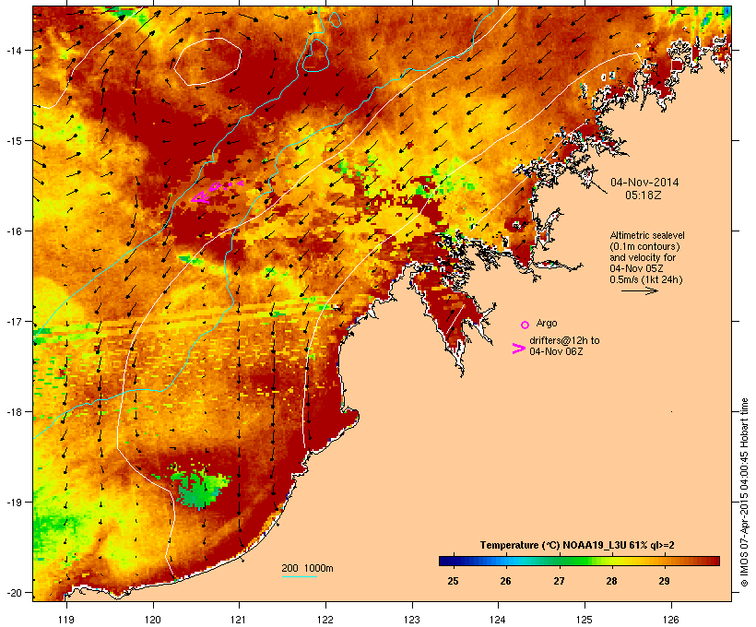
Task: Click latitude axis label "-19"
Action: (14, 503)
